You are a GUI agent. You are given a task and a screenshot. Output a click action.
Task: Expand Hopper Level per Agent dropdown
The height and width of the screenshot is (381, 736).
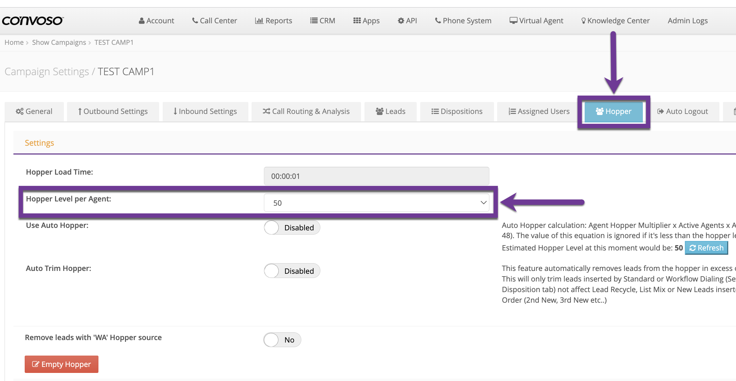pos(376,203)
